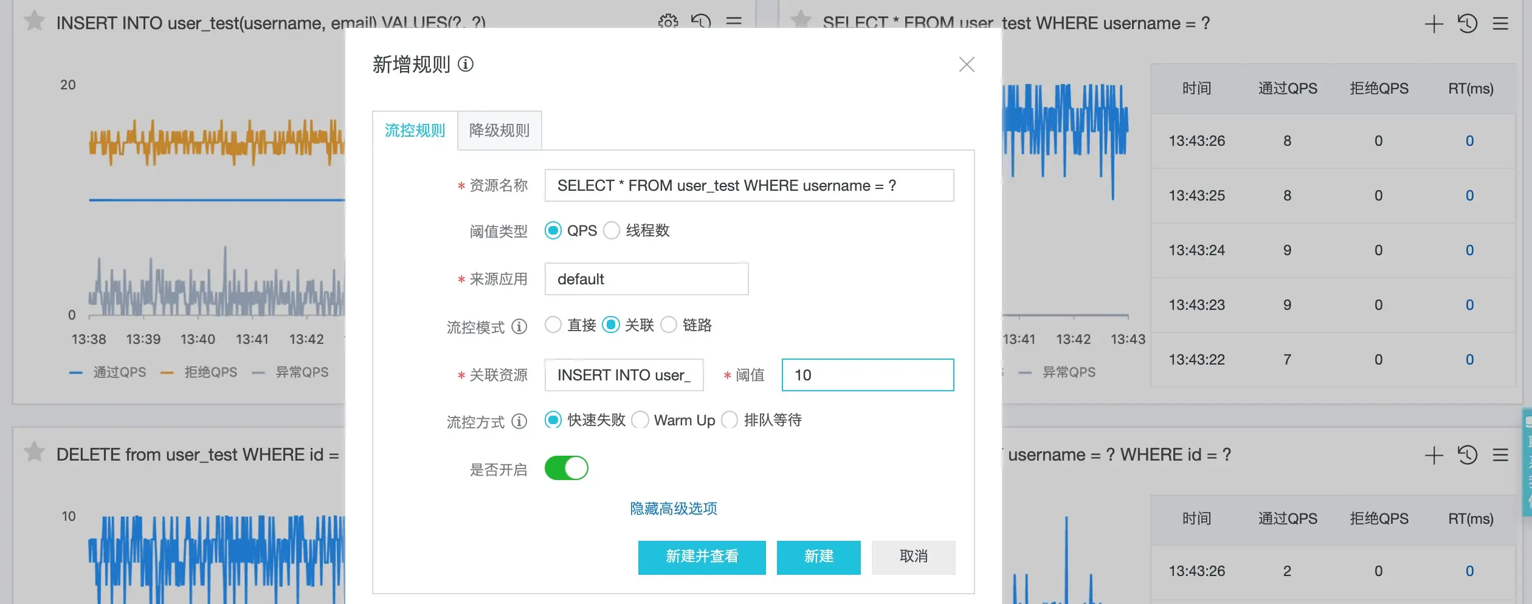Click the RT(ms) header in the 'WHERE id = ?' table
This screenshot has height=604, width=1532.
1471,519
